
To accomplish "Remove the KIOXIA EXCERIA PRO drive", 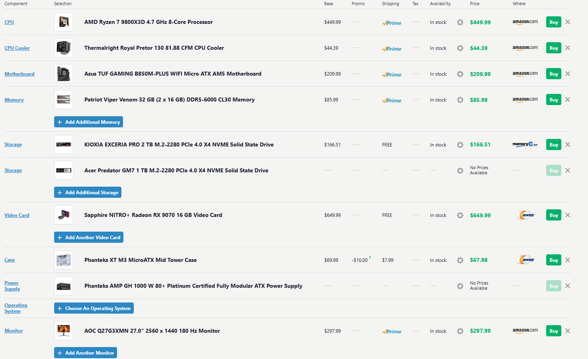I will coord(568,144).
